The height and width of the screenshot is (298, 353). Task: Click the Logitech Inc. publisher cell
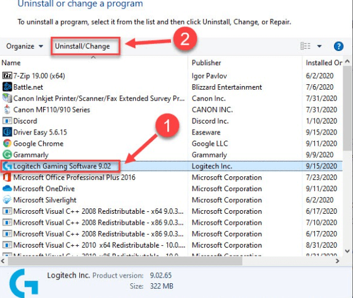point(212,166)
